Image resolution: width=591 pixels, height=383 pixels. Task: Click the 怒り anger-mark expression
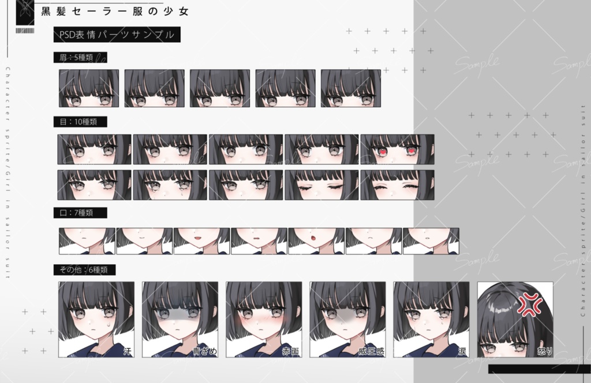pos(515,319)
